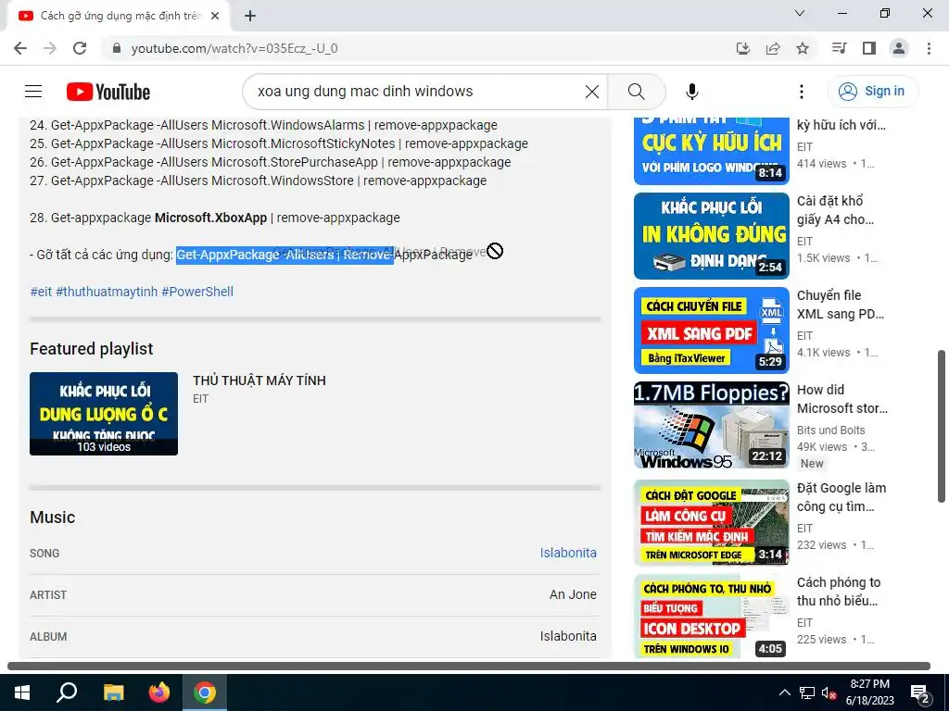Image resolution: width=949 pixels, height=711 pixels.
Task: Open the notification center icon
Action: pos(920,693)
